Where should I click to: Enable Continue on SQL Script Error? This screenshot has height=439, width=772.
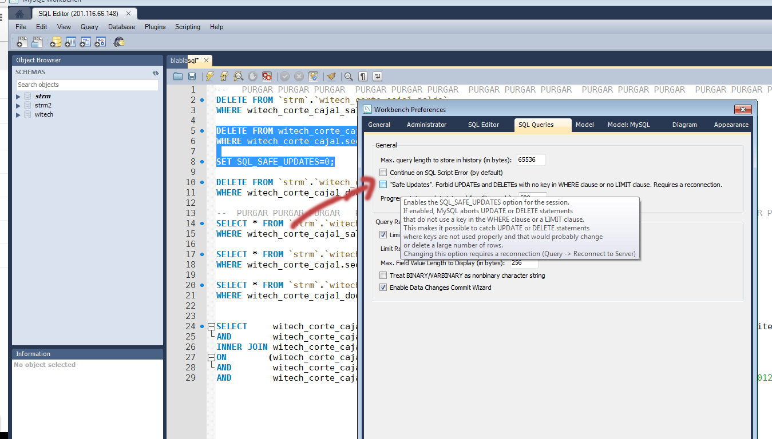(383, 173)
